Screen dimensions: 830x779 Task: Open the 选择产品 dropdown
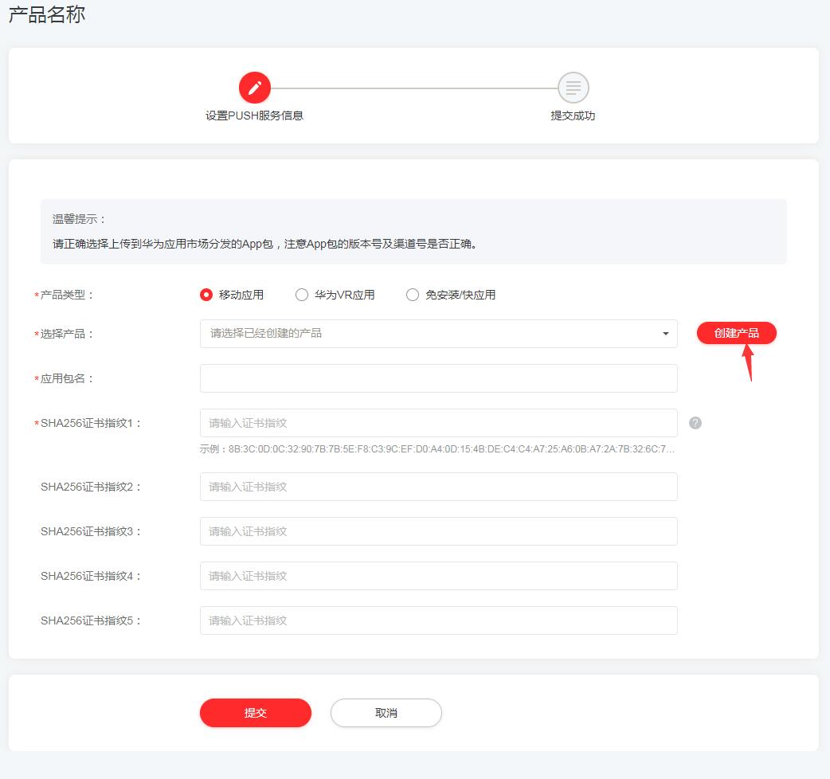(438, 334)
